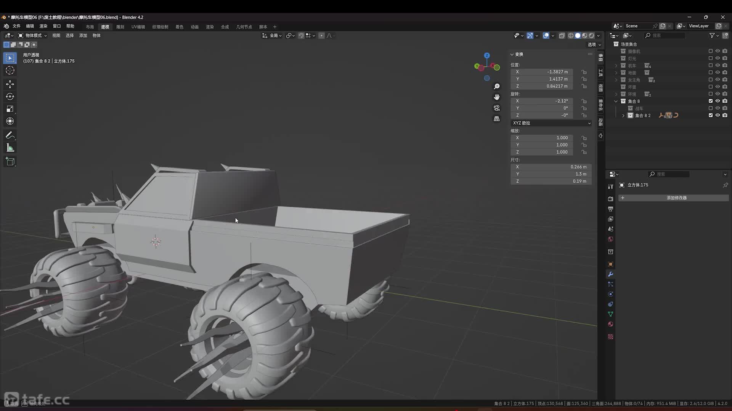Activate the Transform tool

click(10, 121)
